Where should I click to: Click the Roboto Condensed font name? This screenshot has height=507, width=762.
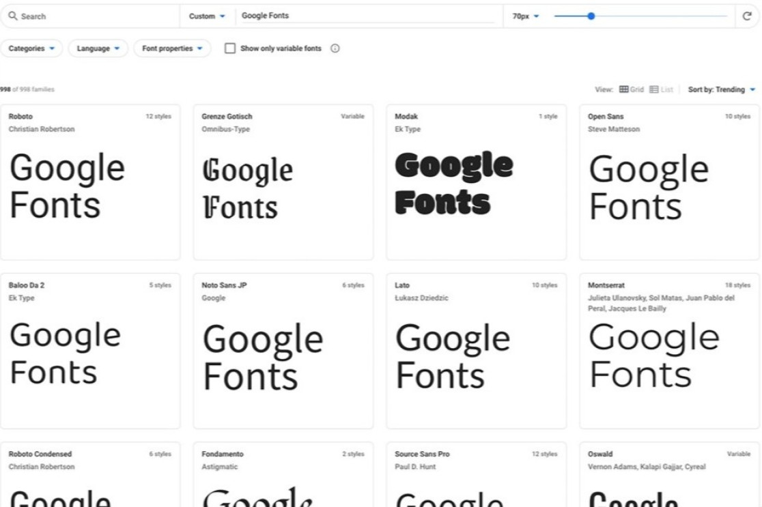40,454
